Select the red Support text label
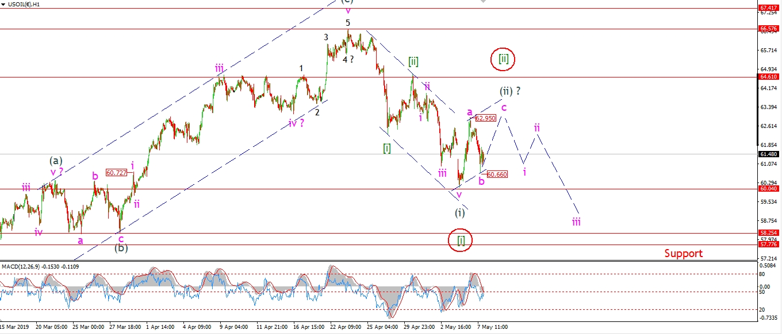Image resolution: width=782 pixels, height=334 pixels. click(683, 253)
